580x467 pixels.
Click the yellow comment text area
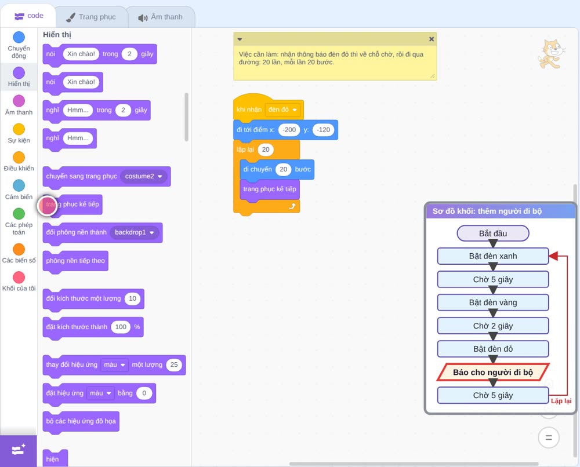(x=335, y=61)
